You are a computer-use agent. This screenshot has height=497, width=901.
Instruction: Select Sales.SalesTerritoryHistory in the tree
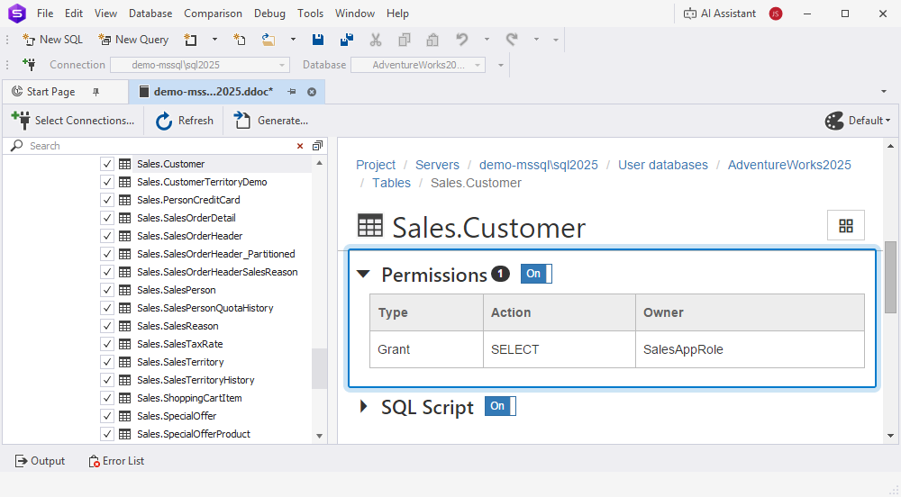[196, 380]
